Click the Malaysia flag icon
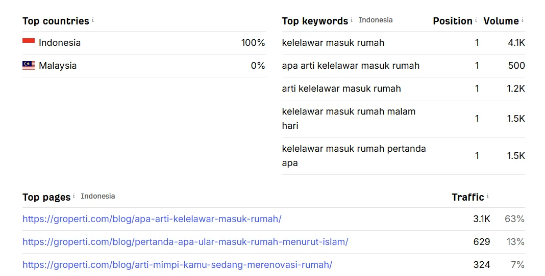The width and height of the screenshot is (545, 276). (x=29, y=66)
